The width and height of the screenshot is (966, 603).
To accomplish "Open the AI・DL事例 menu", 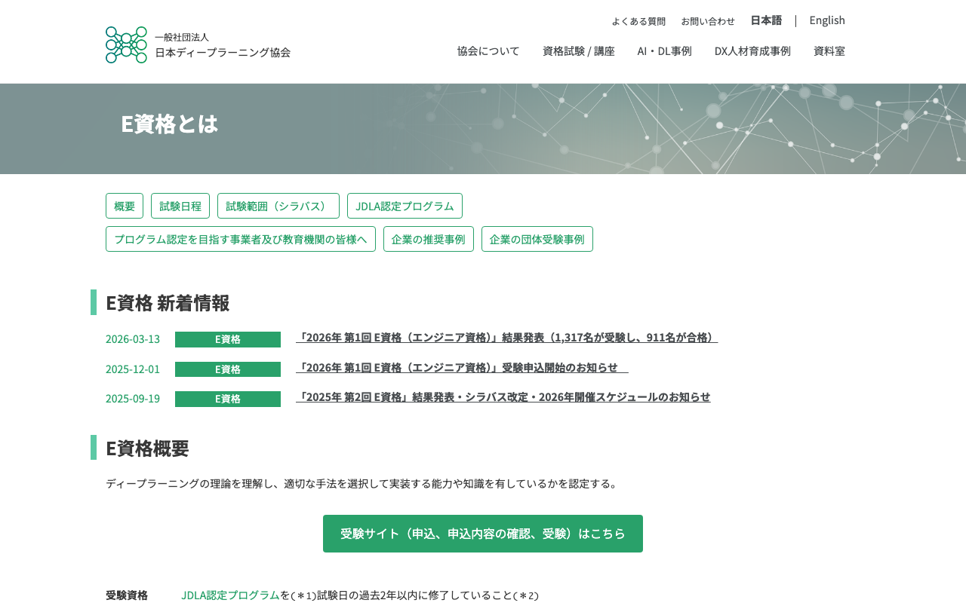I will [x=665, y=51].
